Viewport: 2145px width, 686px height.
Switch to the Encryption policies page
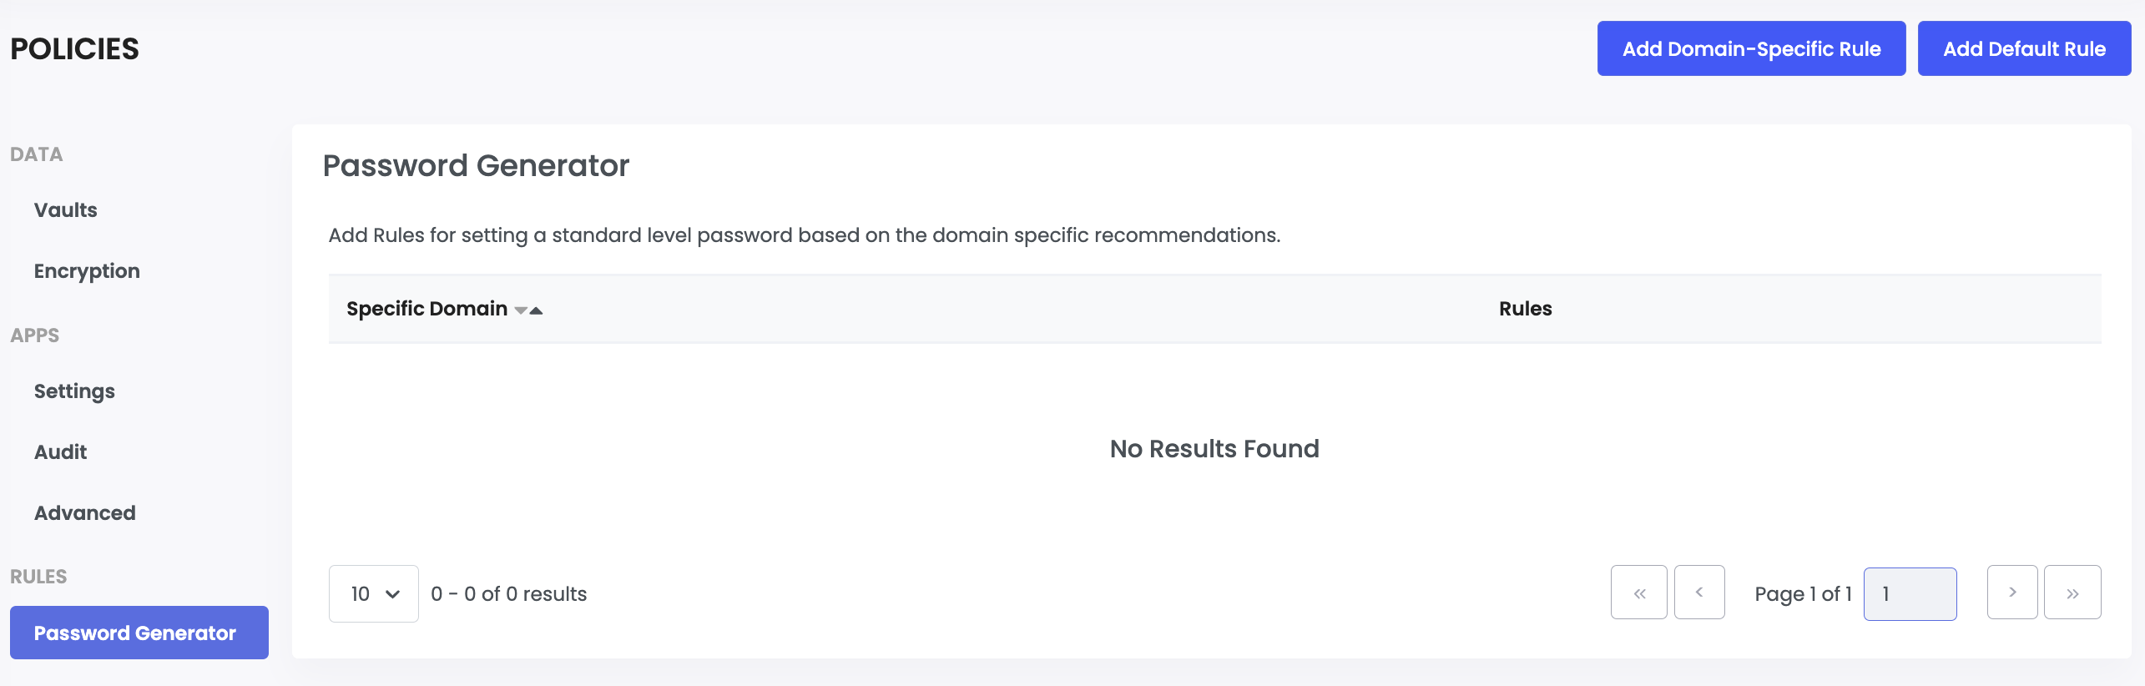click(x=86, y=270)
